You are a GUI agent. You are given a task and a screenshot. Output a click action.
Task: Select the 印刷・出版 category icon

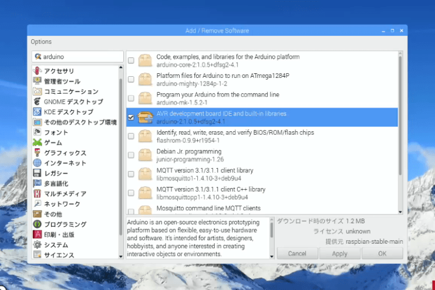coord(37,234)
